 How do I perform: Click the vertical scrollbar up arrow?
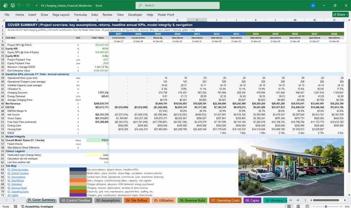[x=349, y=20]
